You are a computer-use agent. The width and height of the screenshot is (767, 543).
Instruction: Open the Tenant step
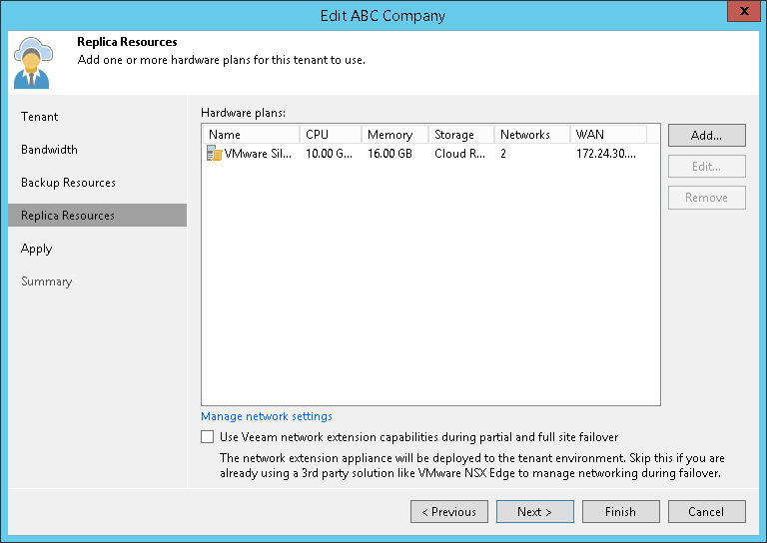39,117
